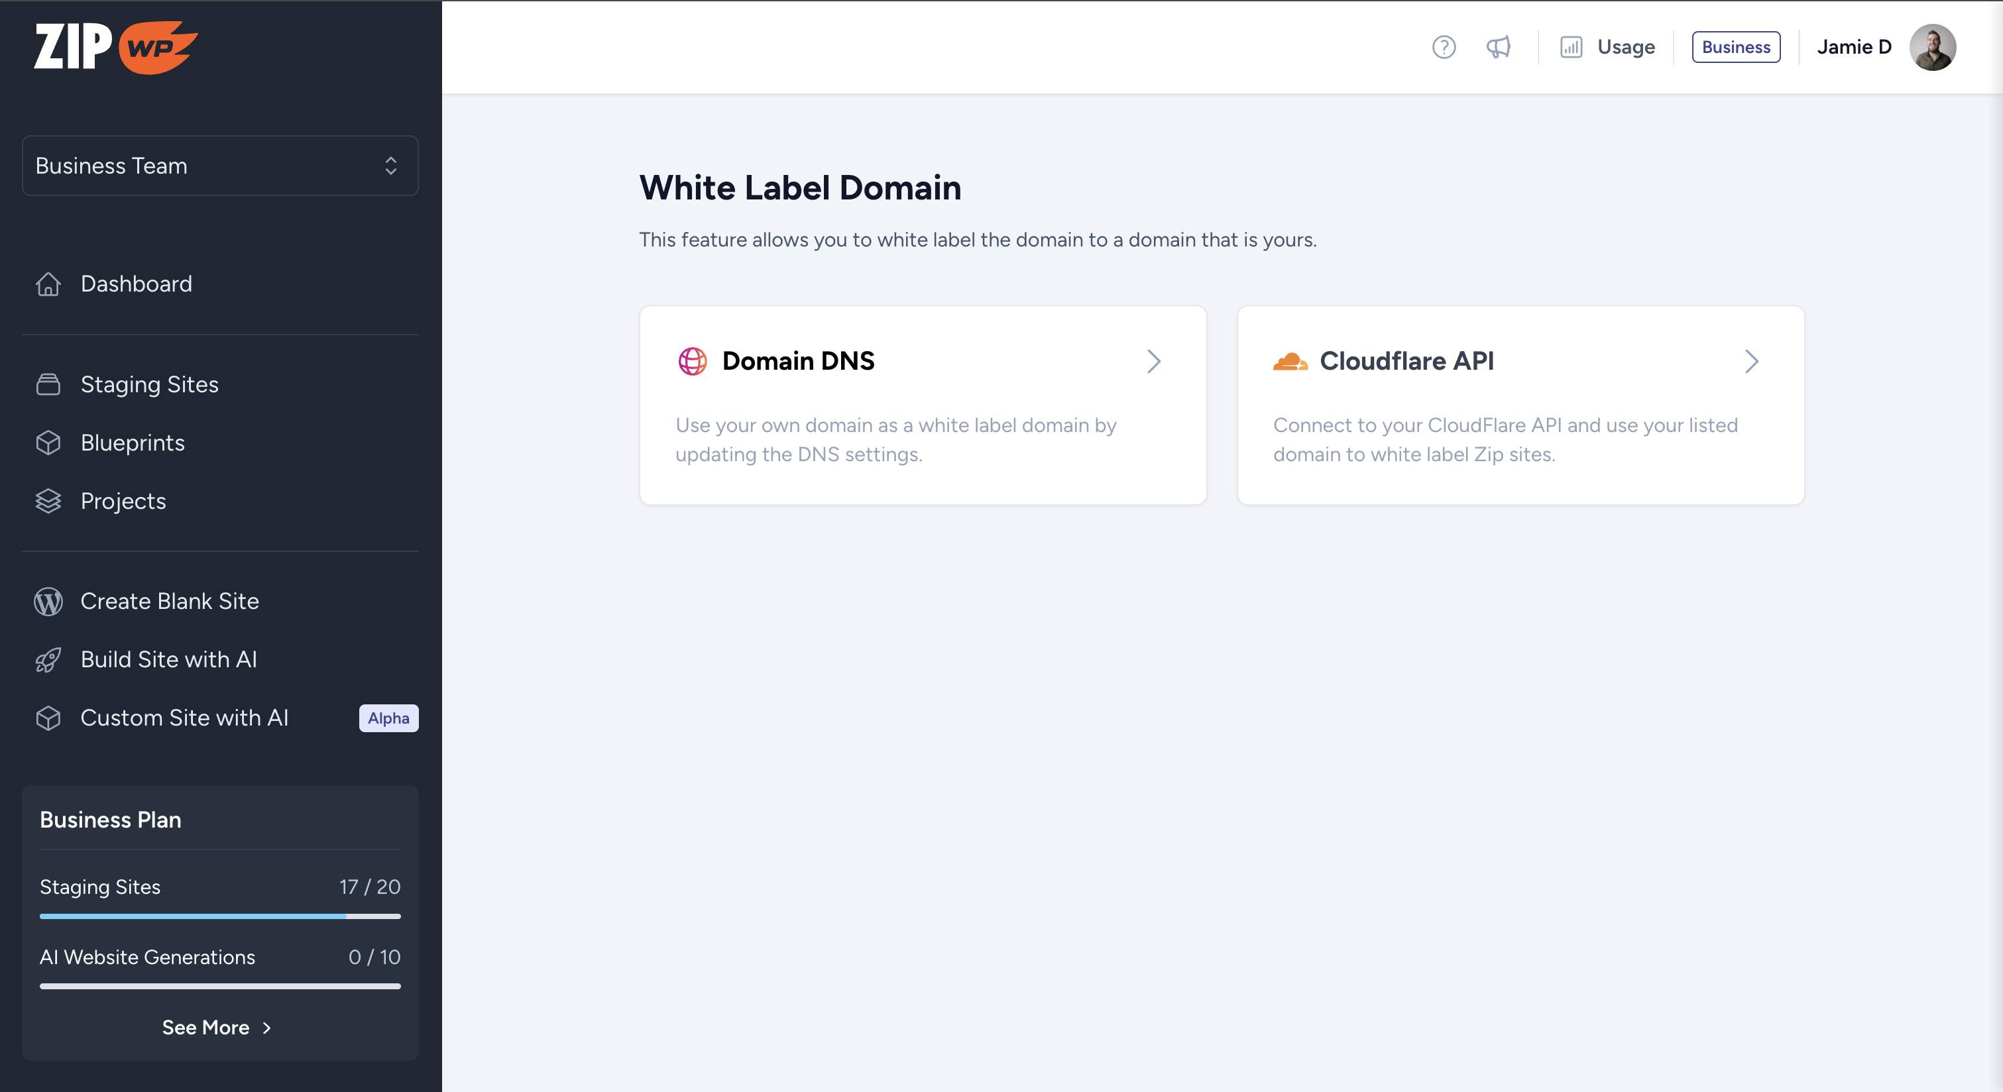Click the ZipWP logo

tap(115, 46)
